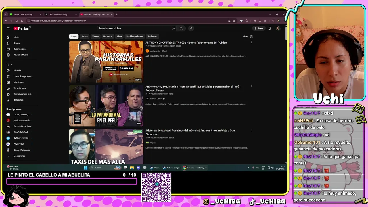Open the Chrome tab search dropdown
The height and width of the screenshot is (207, 368).
coord(5,14)
